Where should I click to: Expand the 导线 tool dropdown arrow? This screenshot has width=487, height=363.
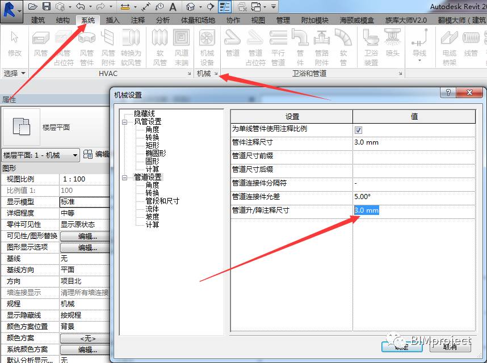pyautogui.click(x=419, y=60)
